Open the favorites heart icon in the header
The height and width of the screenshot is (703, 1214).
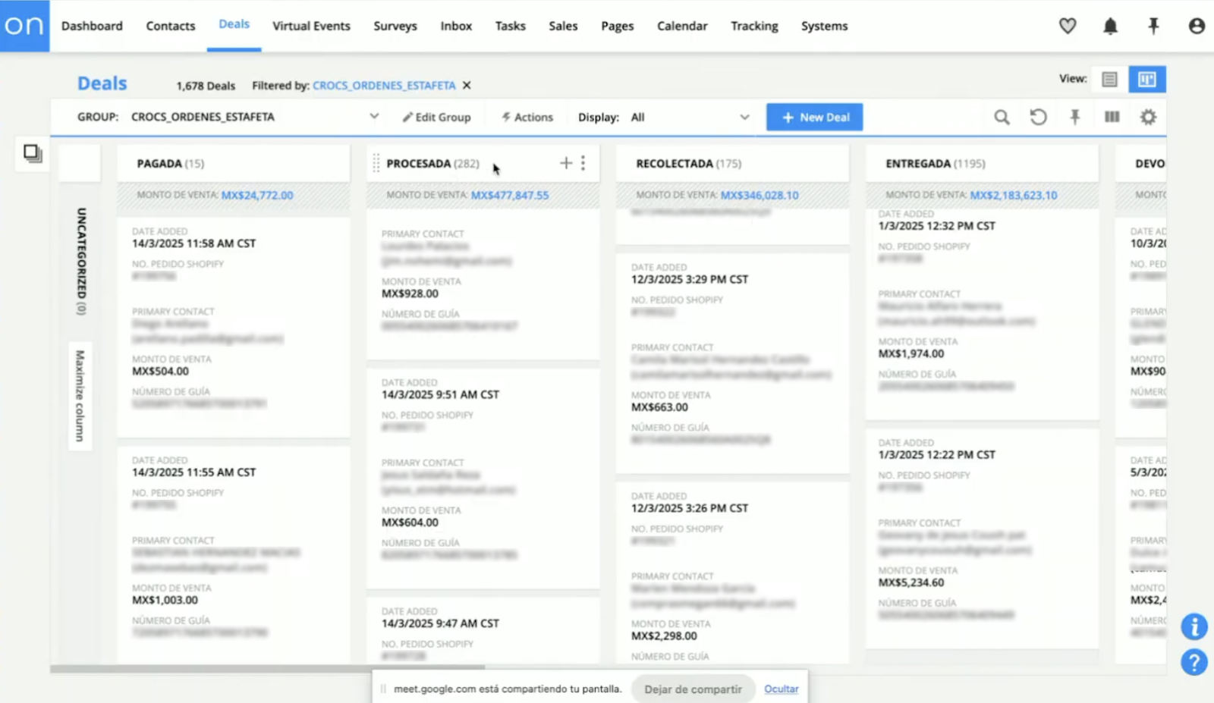(x=1067, y=25)
